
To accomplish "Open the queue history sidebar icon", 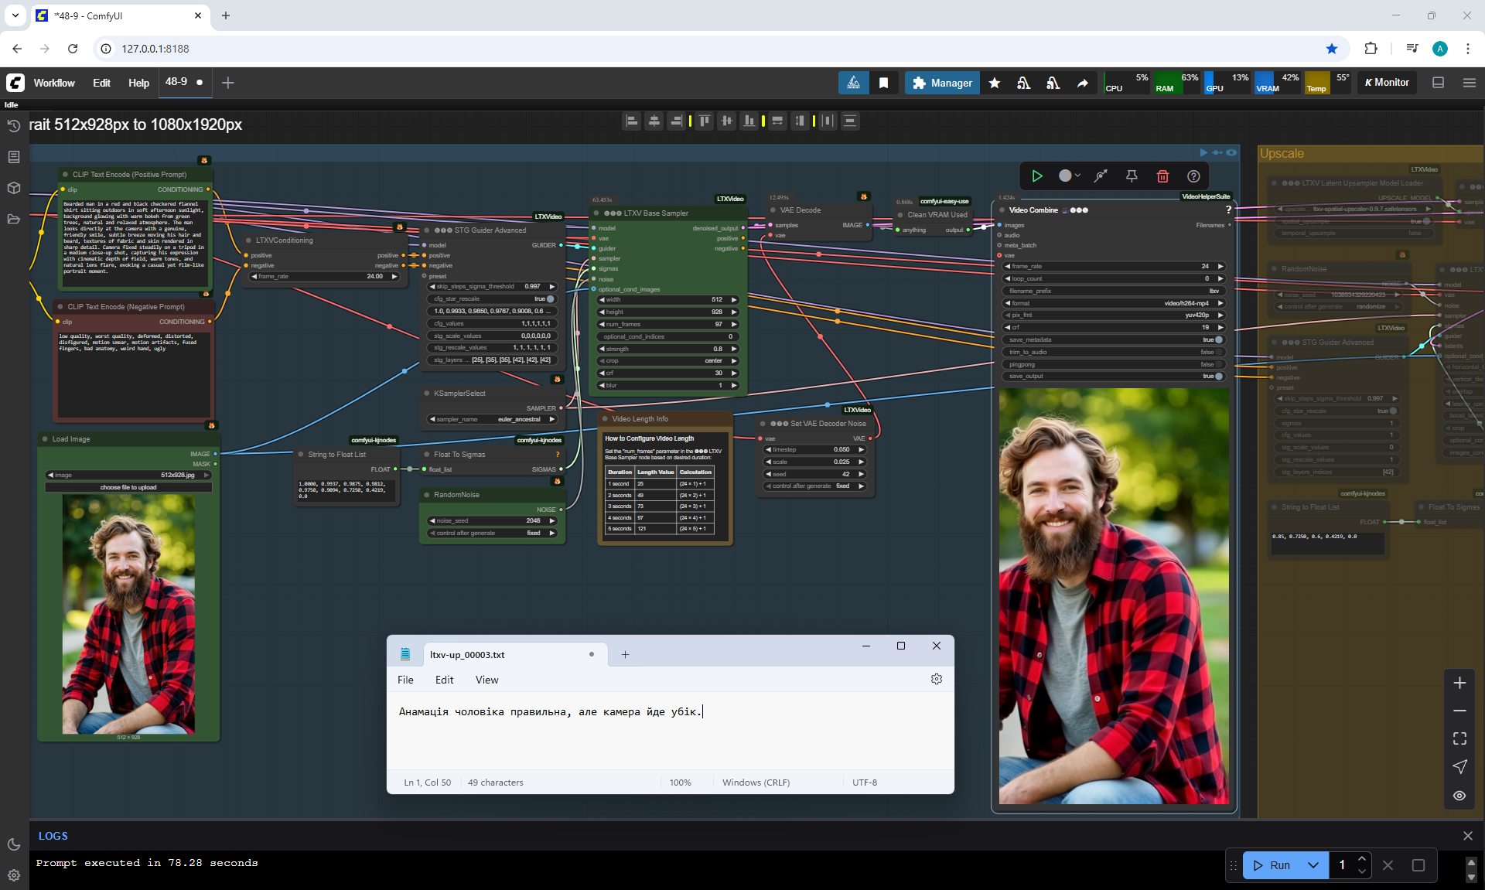I will pyautogui.click(x=13, y=125).
